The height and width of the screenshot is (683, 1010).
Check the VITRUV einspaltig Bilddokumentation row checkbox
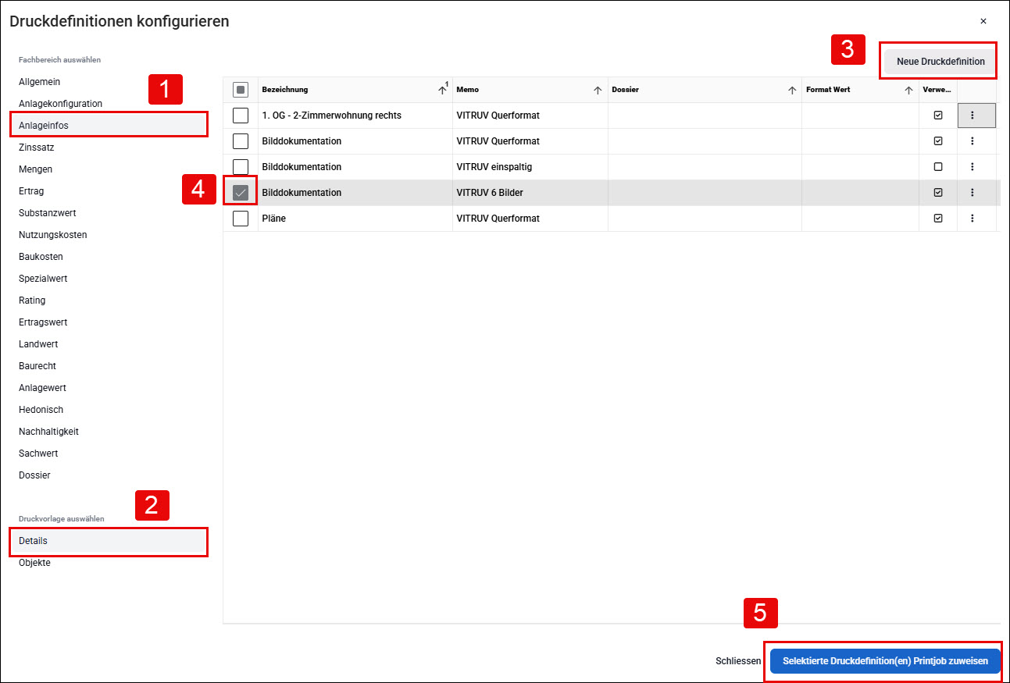tap(241, 167)
